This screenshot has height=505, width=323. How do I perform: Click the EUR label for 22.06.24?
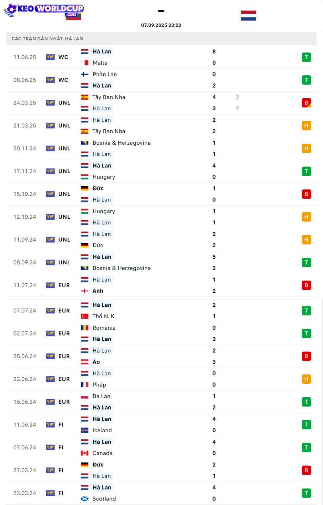tap(64, 379)
